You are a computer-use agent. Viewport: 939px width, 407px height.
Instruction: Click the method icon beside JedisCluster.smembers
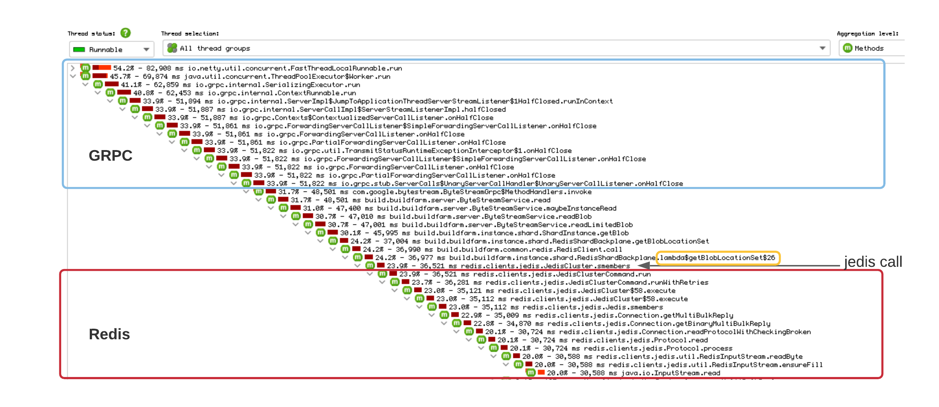(x=370, y=266)
